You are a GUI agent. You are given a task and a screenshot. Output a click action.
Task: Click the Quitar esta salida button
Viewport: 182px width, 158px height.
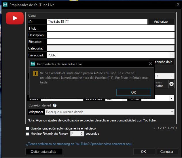44,151
